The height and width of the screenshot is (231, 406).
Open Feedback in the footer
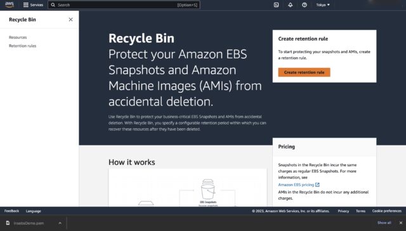coord(11,211)
